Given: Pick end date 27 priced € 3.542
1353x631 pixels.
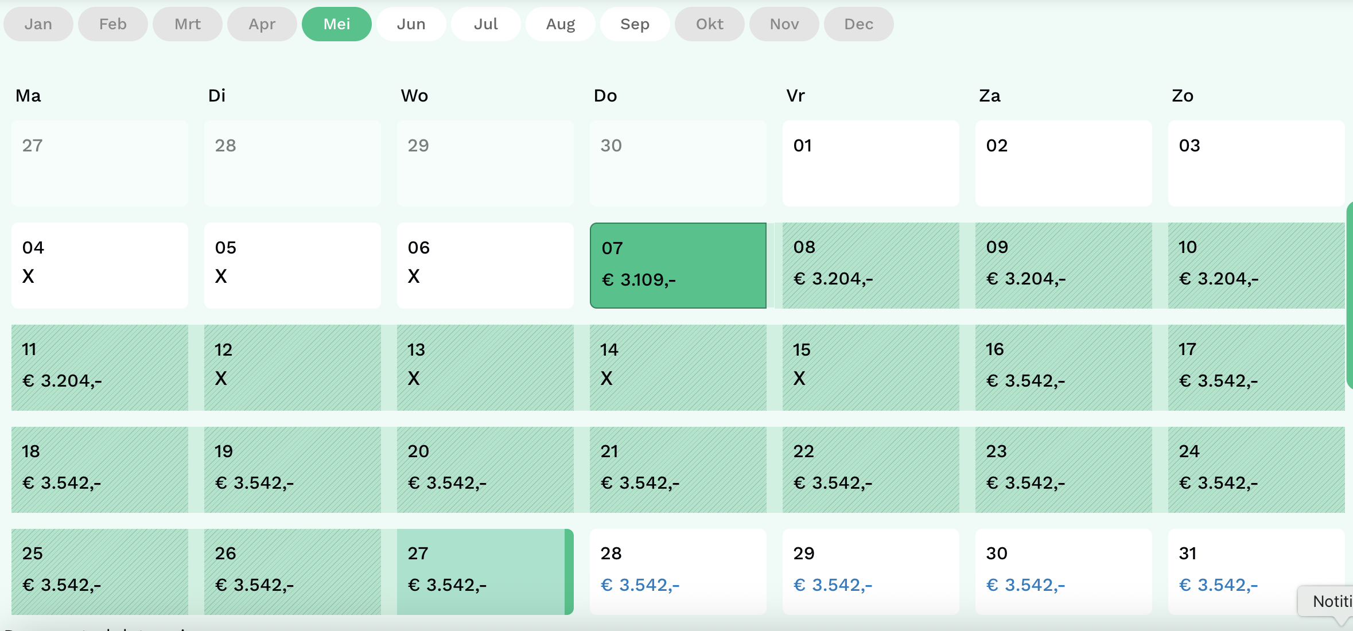Looking at the screenshot, I should [x=482, y=571].
